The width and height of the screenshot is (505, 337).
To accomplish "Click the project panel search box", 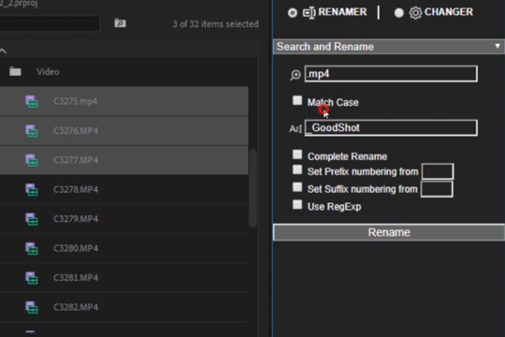I will [50, 23].
